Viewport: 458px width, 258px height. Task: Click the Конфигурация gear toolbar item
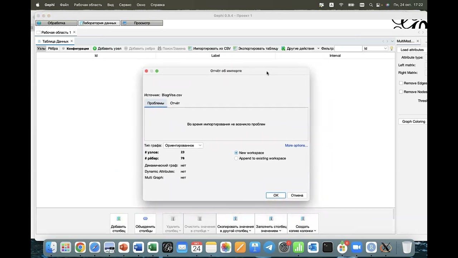tap(75, 48)
